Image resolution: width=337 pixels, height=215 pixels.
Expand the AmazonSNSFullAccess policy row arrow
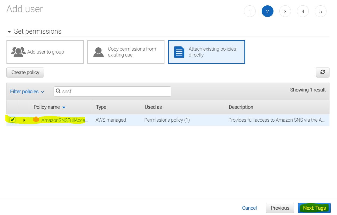tap(24, 120)
